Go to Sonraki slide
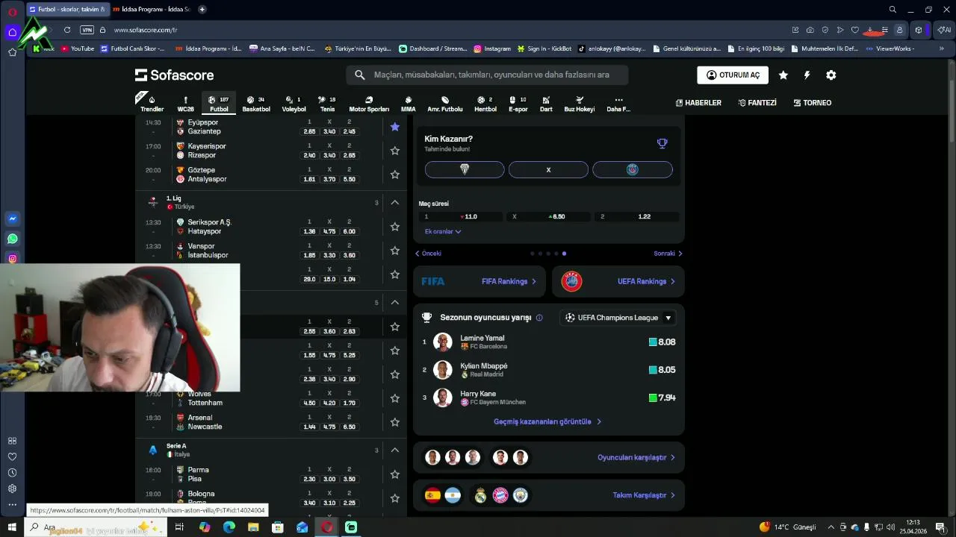The height and width of the screenshot is (537, 956). click(x=668, y=254)
